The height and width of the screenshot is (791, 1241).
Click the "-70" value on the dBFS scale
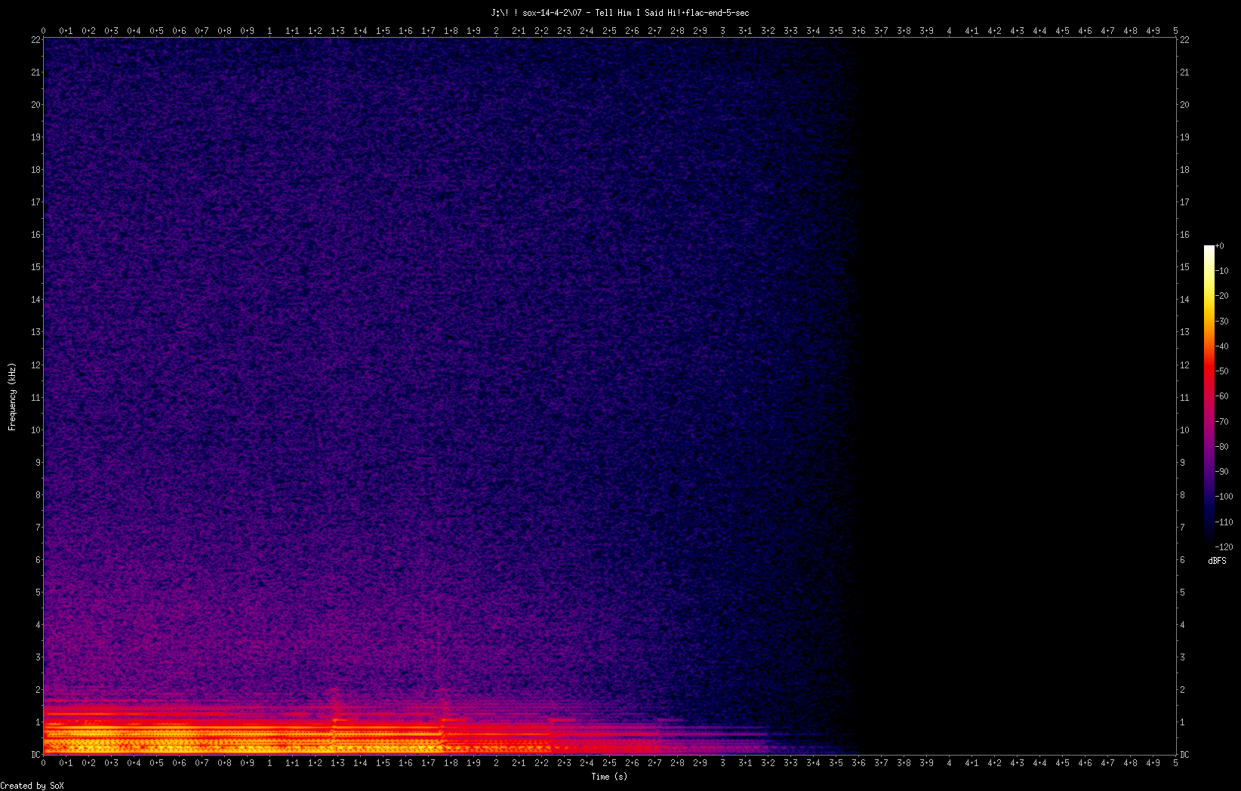click(1222, 422)
